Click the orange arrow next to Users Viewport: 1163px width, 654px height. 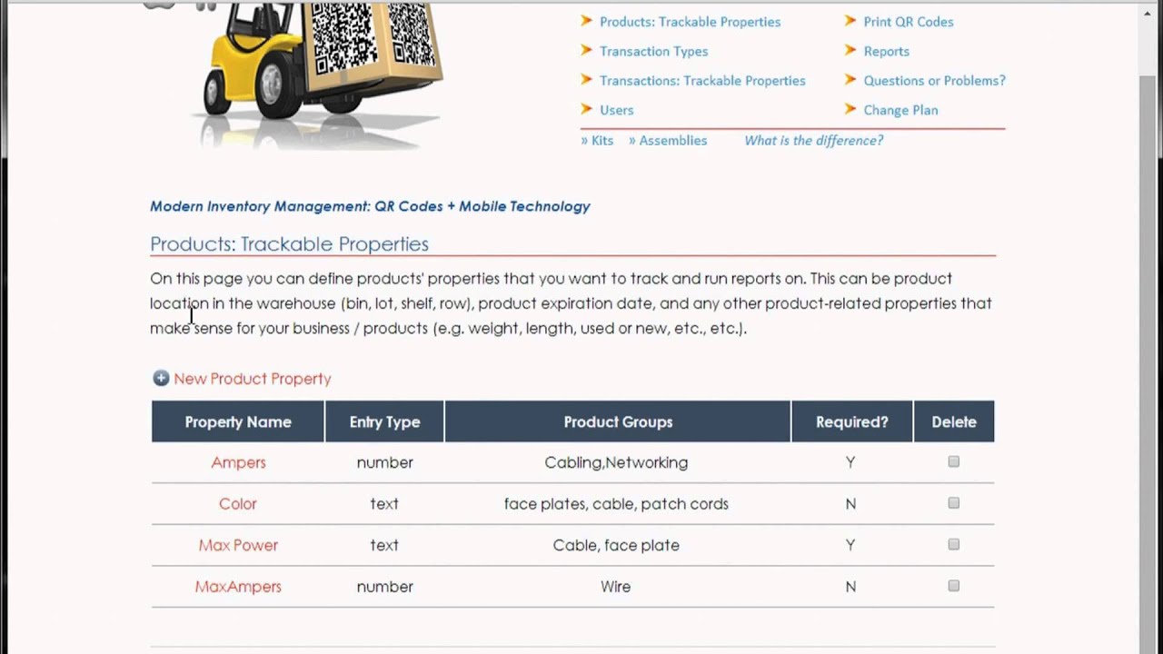pos(586,109)
